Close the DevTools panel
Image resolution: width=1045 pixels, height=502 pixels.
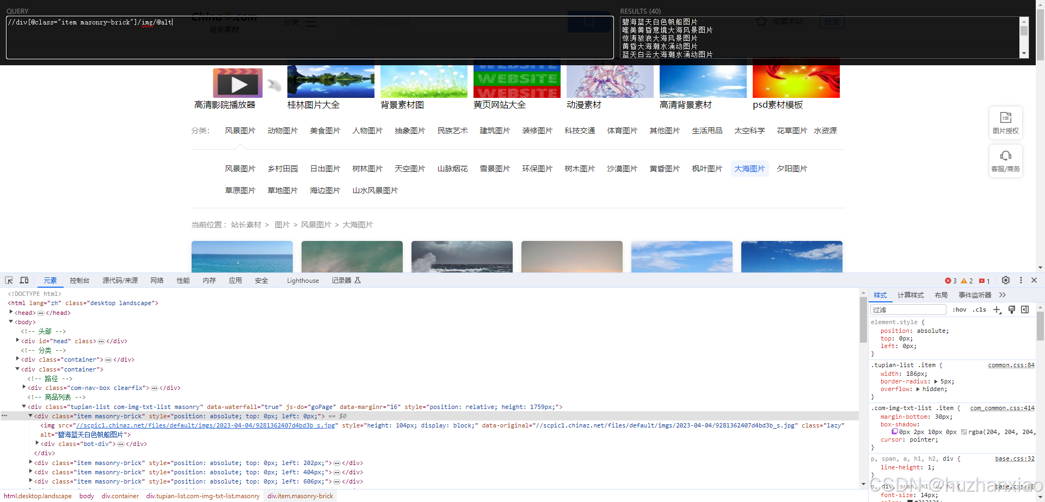[1034, 280]
